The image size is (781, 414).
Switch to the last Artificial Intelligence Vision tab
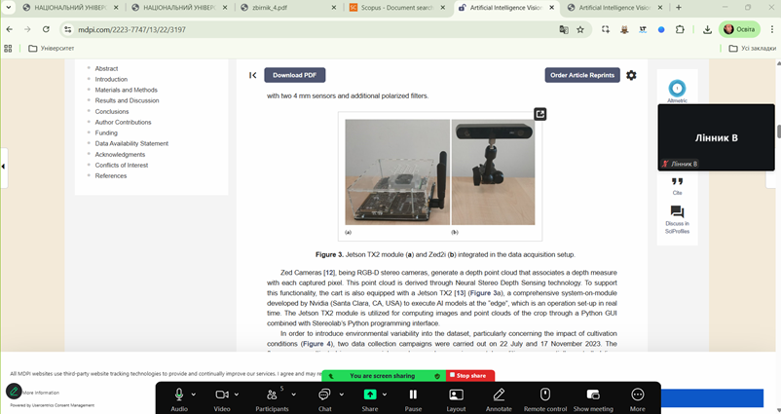(615, 8)
